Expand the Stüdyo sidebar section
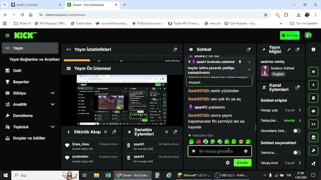The height and width of the screenshot is (180, 321). point(52,93)
